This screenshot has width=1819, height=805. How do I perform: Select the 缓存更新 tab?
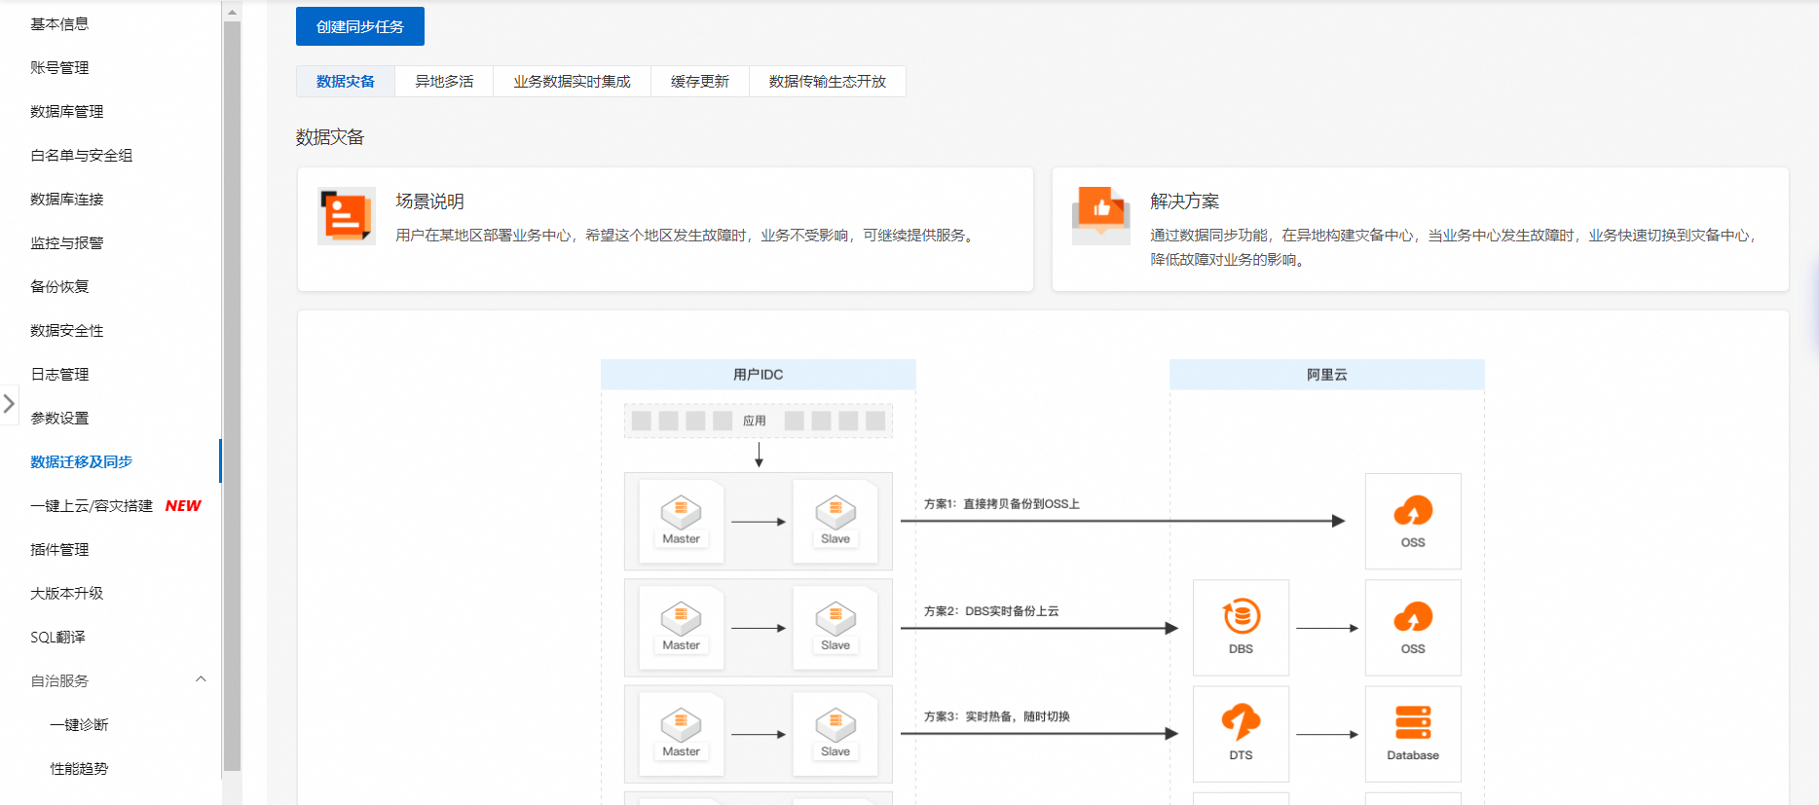tap(700, 82)
